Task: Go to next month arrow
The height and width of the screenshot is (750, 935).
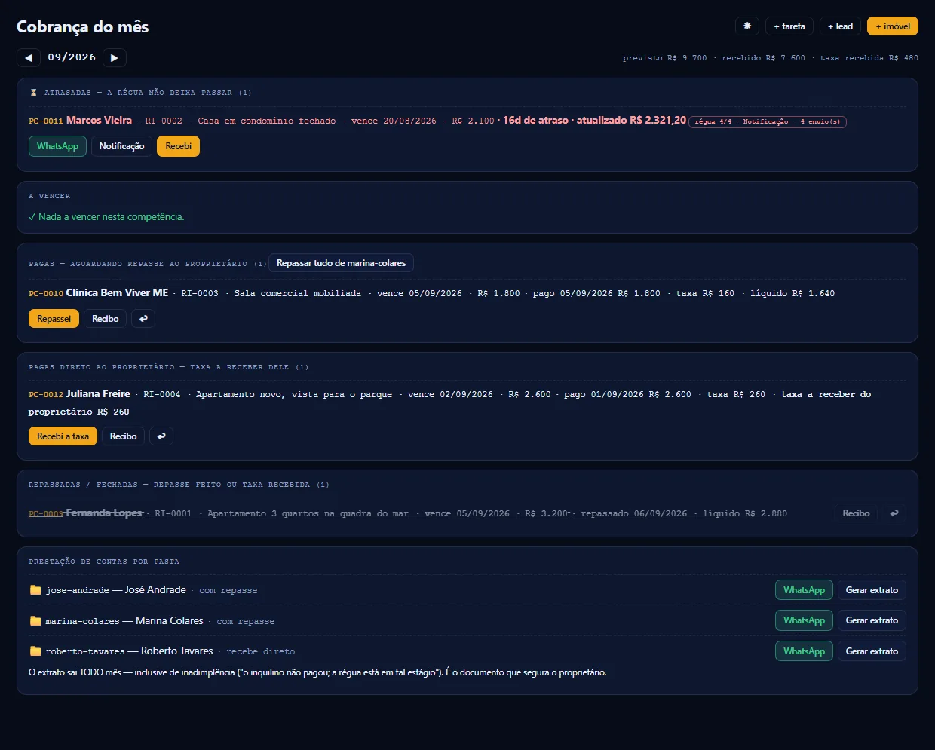Action: [114, 57]
